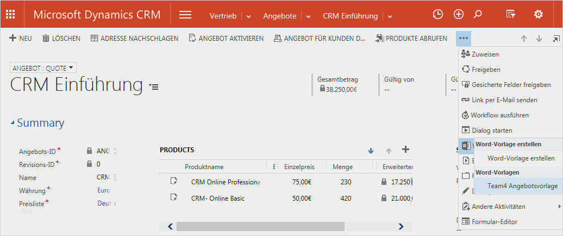Screen dimensions: 563x236
Task: Click CRM Einführung breadcrumb
Action: click(350, 16)
